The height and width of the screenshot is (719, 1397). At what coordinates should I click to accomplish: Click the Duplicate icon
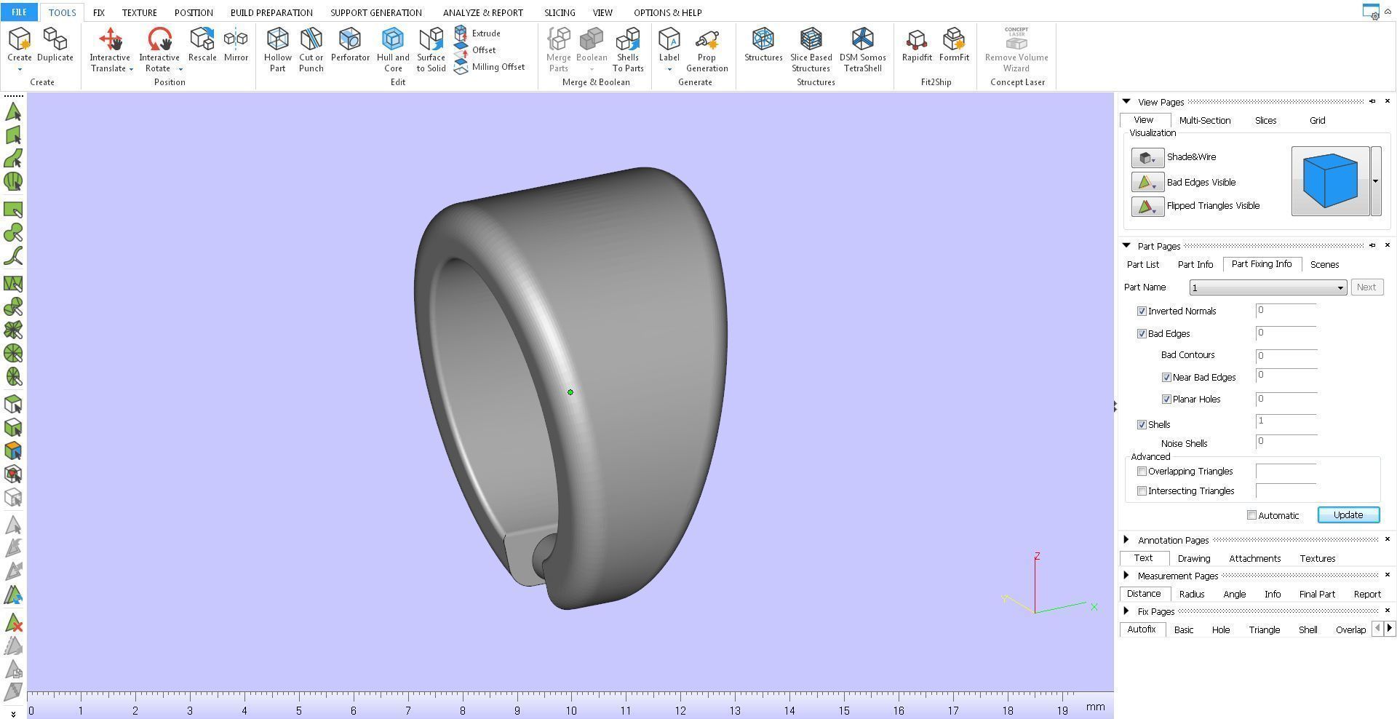click(x=55, y=39)
